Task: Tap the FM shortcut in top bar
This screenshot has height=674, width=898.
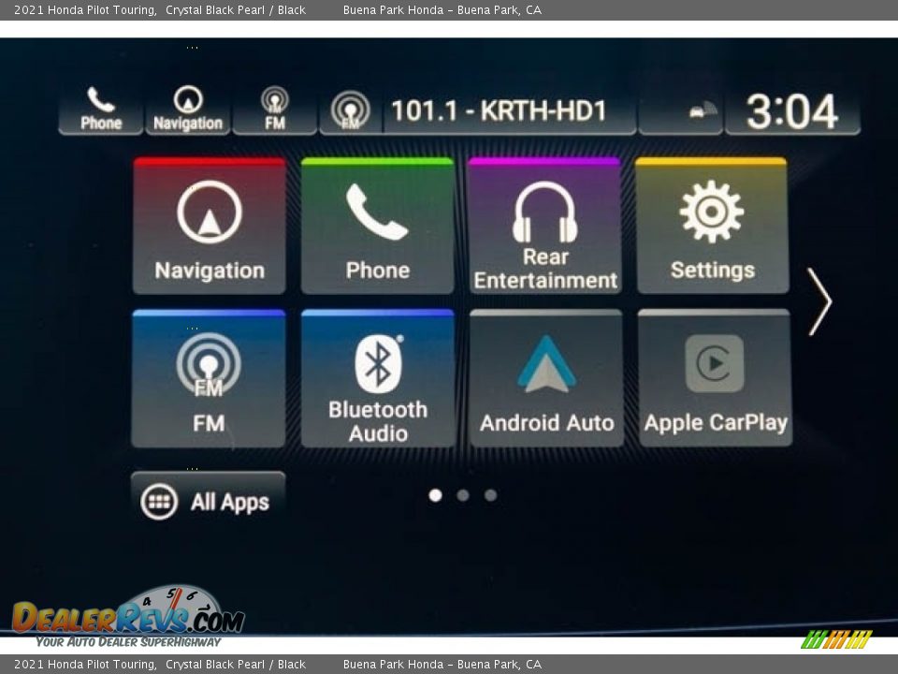Action: pos(274,110)
